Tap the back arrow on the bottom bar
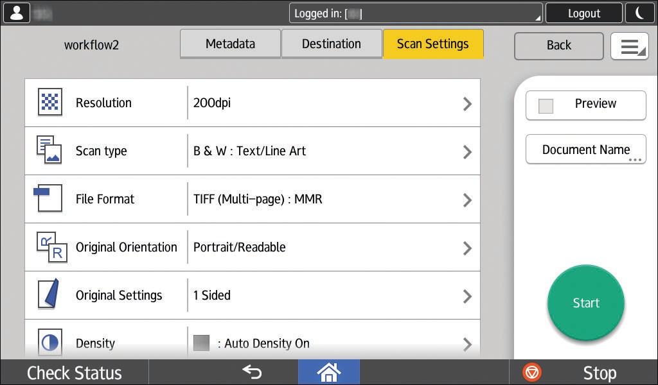The image size is (658, 385). [250, 372]
